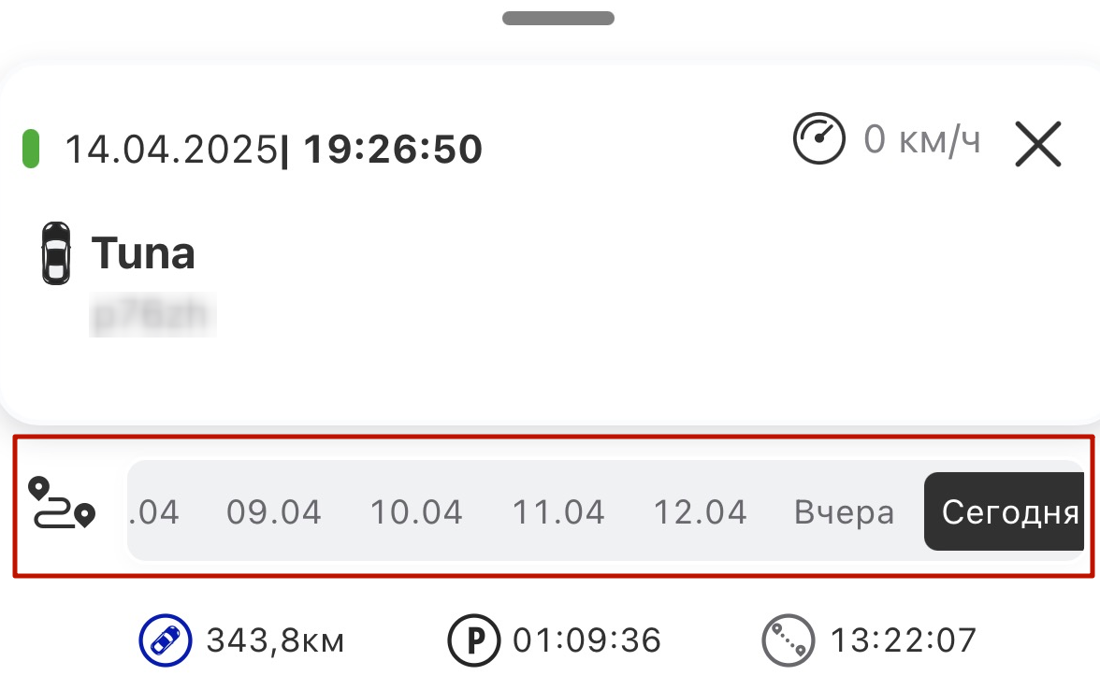Image resolution: width=1100 pixels, height=690 pixels.
Task: Tap the trip duration route icon
Action: (789, 640)
